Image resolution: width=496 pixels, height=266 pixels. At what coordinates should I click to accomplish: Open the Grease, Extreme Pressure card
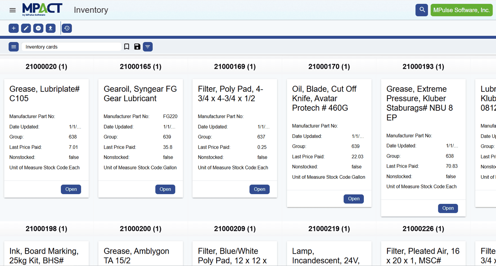pyautogui.click(x=448, y=208)
